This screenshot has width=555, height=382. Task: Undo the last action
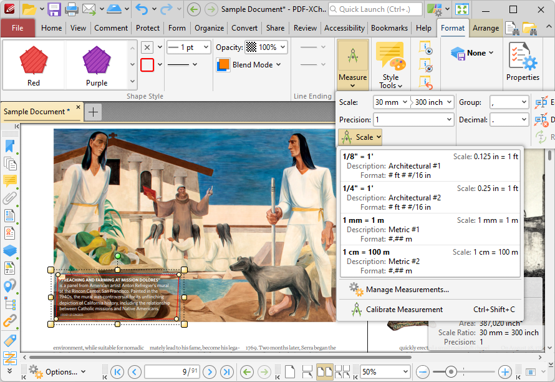point(142,9)
